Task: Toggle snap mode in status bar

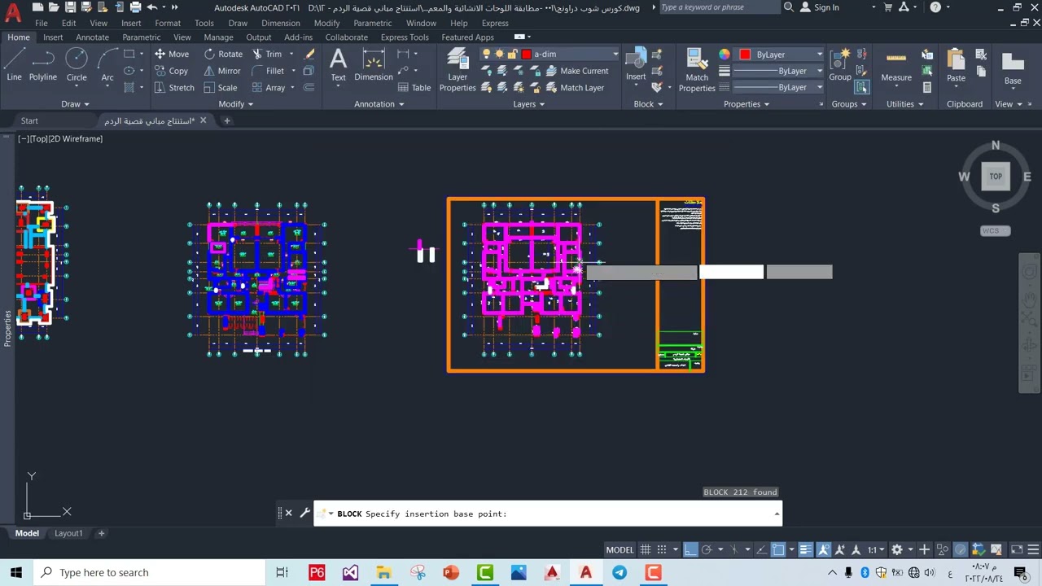Action: click(662, 549)
